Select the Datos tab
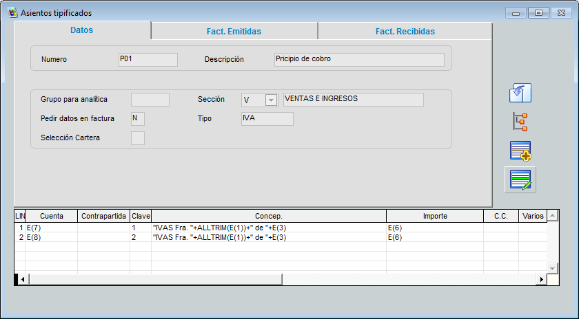The image size is (579, 319). coord(81,30)
